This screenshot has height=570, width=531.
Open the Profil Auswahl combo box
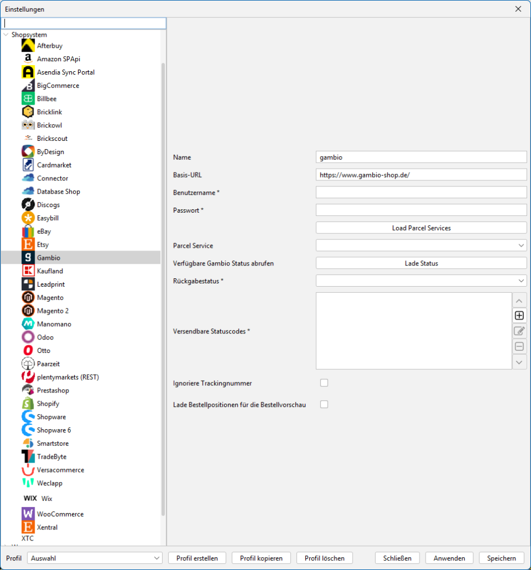[x=95, y=558]
